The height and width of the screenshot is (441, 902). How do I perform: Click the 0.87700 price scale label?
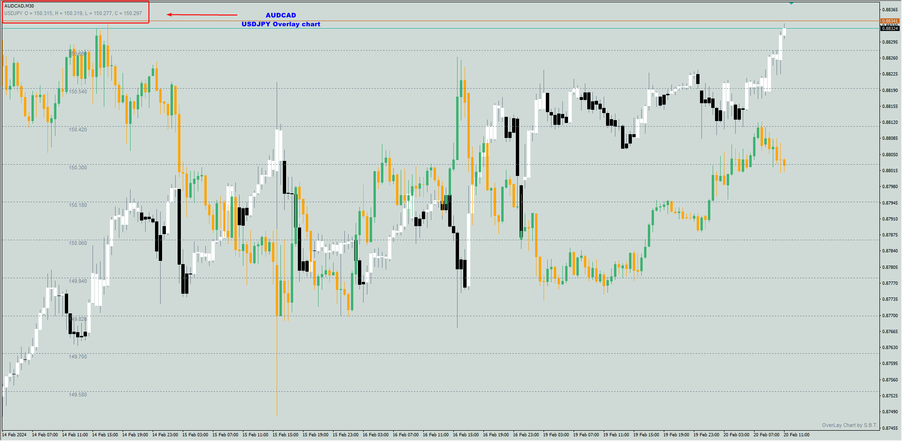tap(890, 316)
